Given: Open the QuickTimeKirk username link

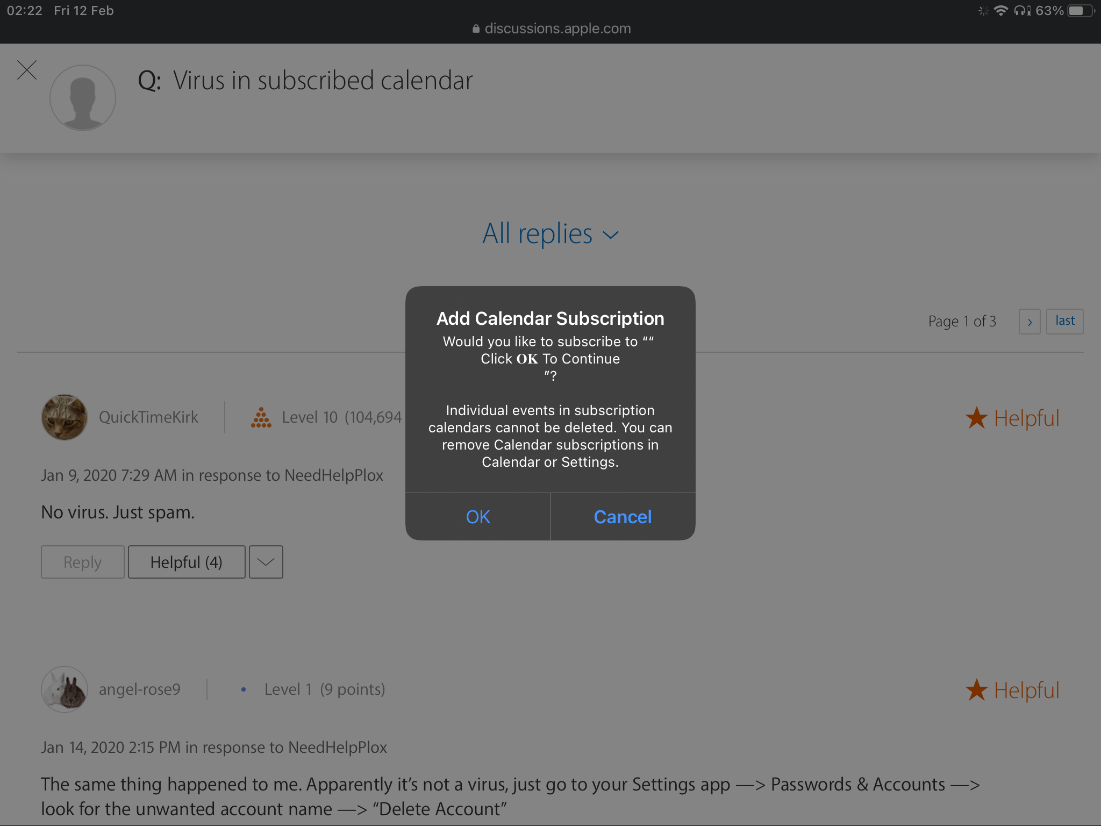Looking at the screenshot, I should click(148, 417).
